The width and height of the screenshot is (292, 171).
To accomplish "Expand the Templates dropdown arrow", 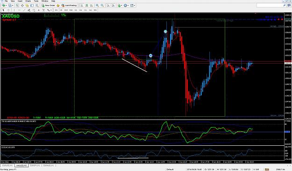I will [x=135, y=6].
